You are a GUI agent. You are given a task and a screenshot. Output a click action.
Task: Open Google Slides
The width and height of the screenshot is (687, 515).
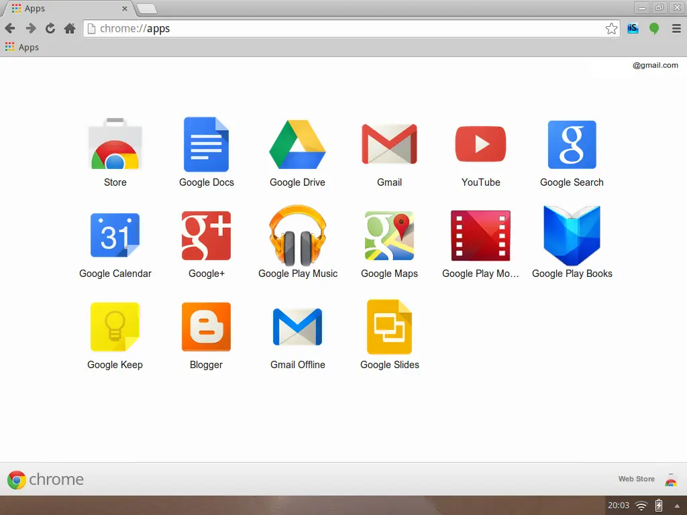(389, 327)
